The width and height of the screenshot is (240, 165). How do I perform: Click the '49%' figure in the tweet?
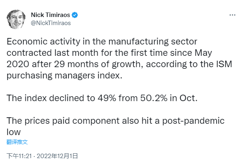[x=107, y=98]
